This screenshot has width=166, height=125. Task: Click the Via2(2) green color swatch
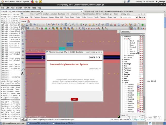point(138,93)
